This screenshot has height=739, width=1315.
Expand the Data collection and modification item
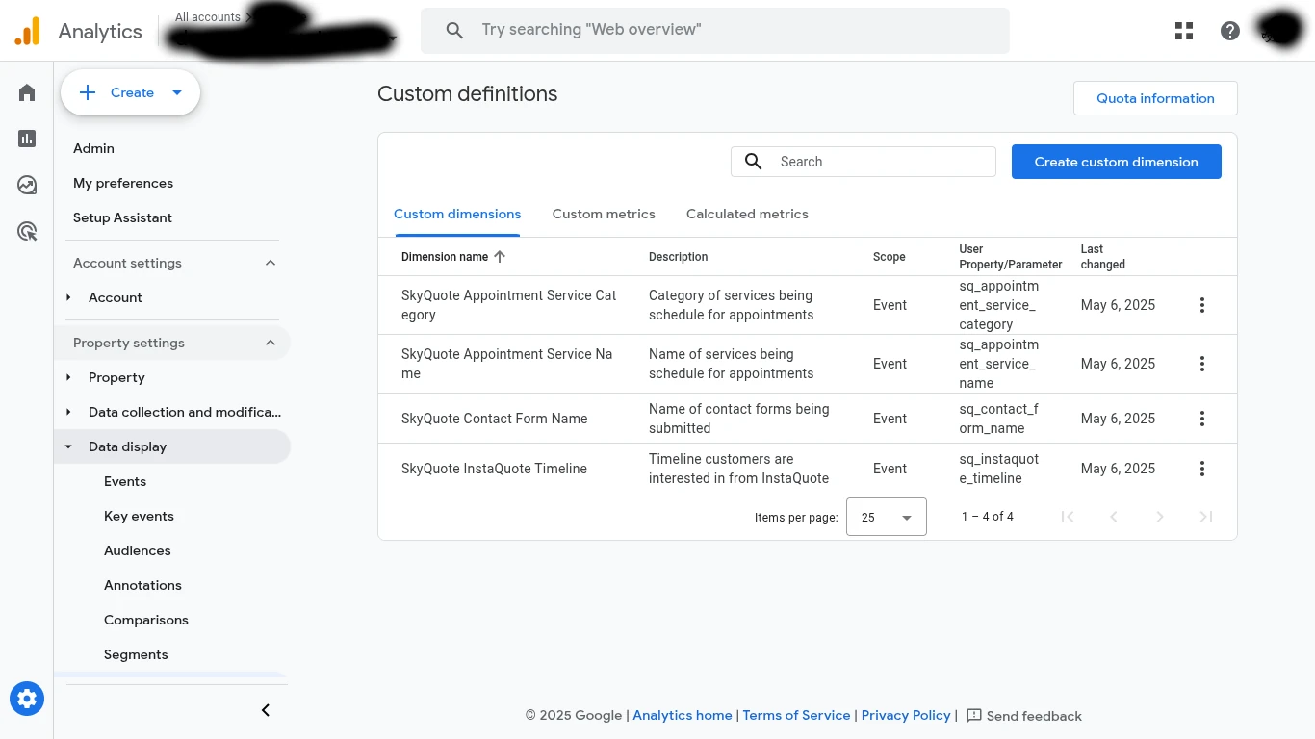(x=68, y=412)
